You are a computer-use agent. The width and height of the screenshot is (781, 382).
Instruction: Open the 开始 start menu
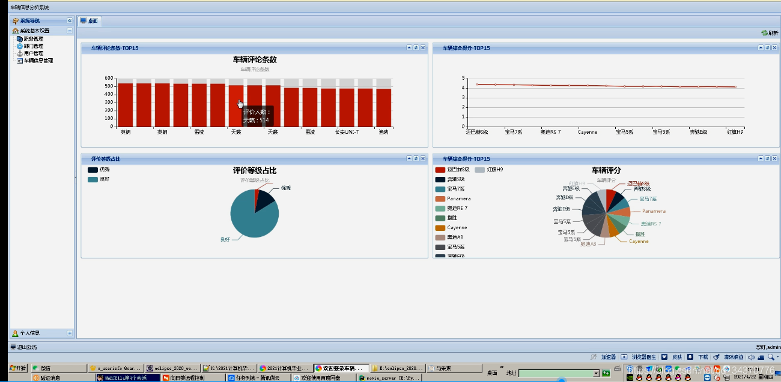(18, 368)
